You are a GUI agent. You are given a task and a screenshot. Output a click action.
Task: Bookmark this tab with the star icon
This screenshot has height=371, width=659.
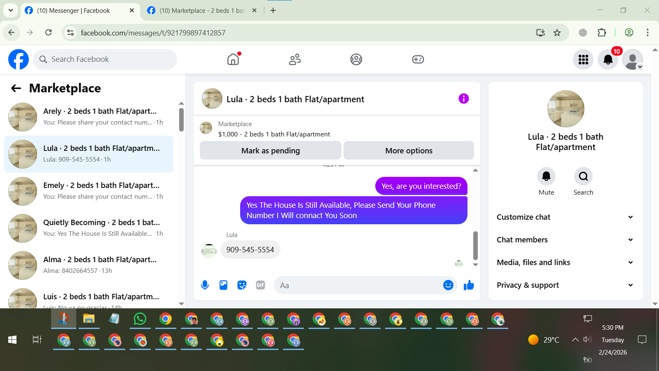click(x=557, y=33)
